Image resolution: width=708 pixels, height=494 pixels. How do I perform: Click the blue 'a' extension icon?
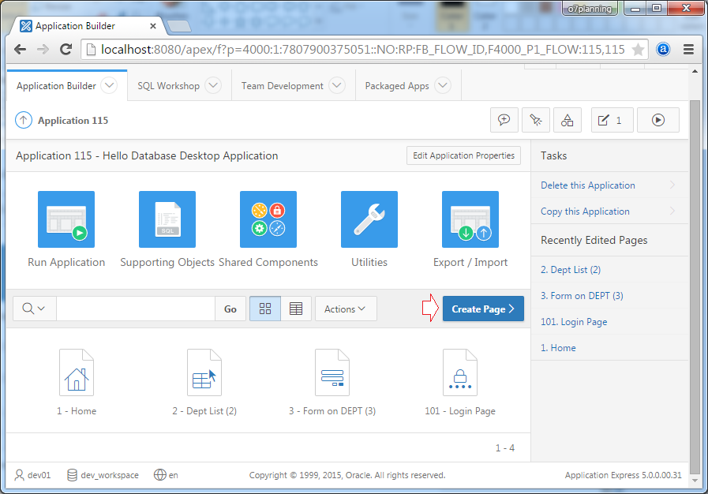pyautogui.click(x=663, y=49)
